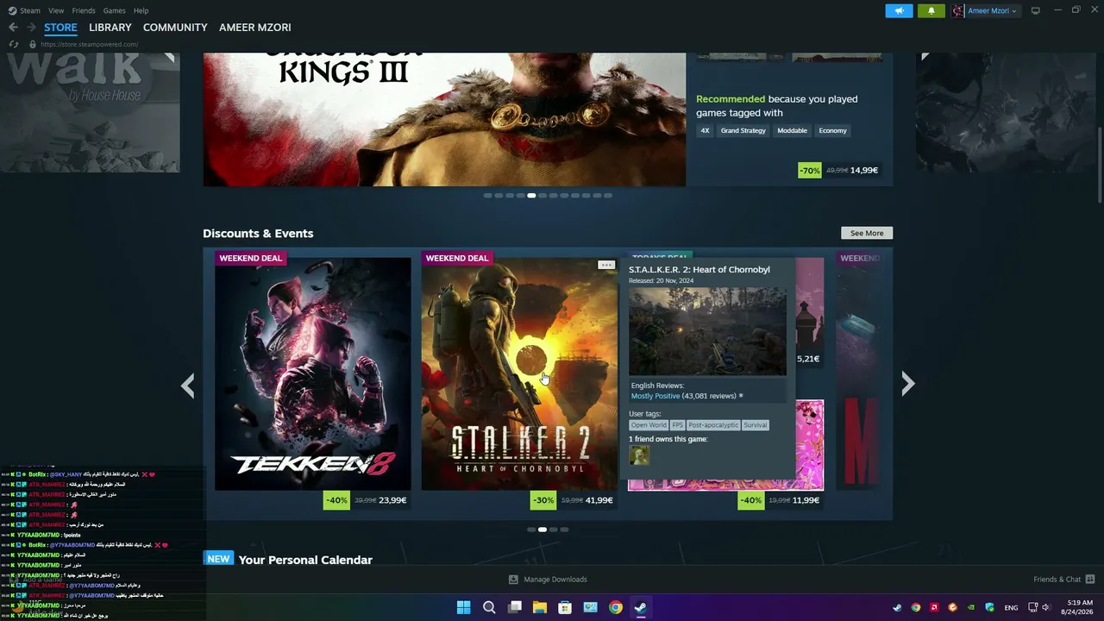Click the STALKER 2 popup screenshot
The width and height of the screenshot is (1104, 621).
(x=707, y=331)
